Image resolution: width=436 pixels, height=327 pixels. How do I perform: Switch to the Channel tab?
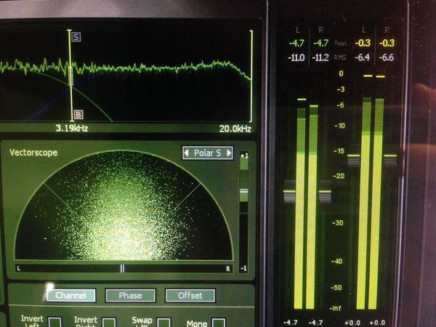point(71,295)
